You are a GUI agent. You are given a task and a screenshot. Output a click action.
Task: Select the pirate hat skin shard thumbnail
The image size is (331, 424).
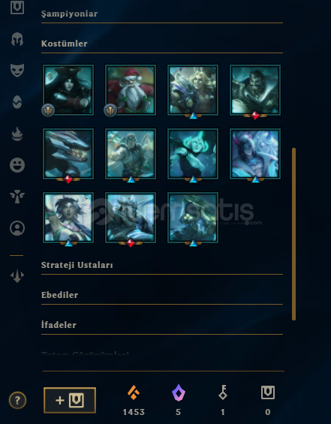[68, 90]
